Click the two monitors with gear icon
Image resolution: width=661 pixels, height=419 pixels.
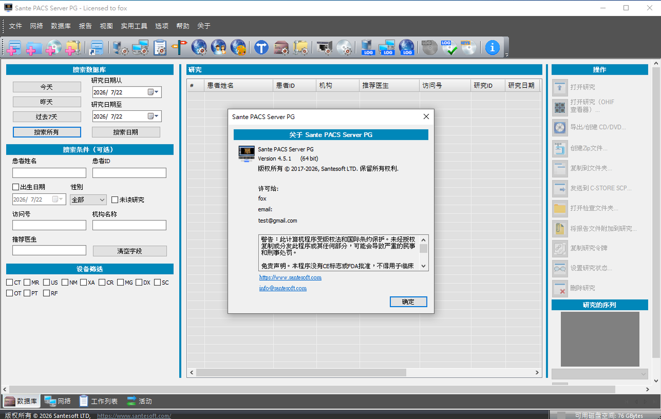pyautogui.click(x=140, y=47)
